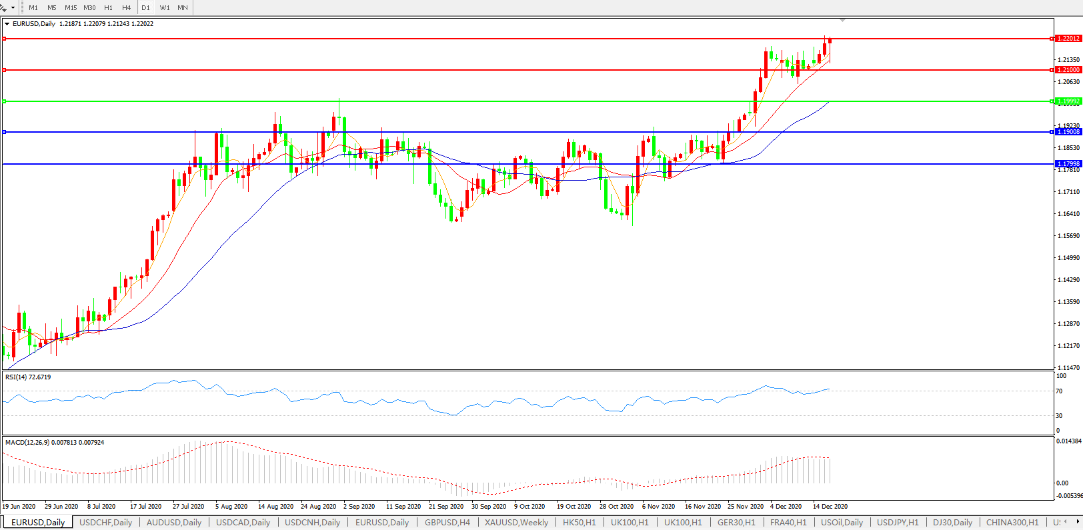This screenshot has height=530, width=1083.
Task: Click the RSI(14) indicator label
Action: pyautogui.click(x=28, y=377)
